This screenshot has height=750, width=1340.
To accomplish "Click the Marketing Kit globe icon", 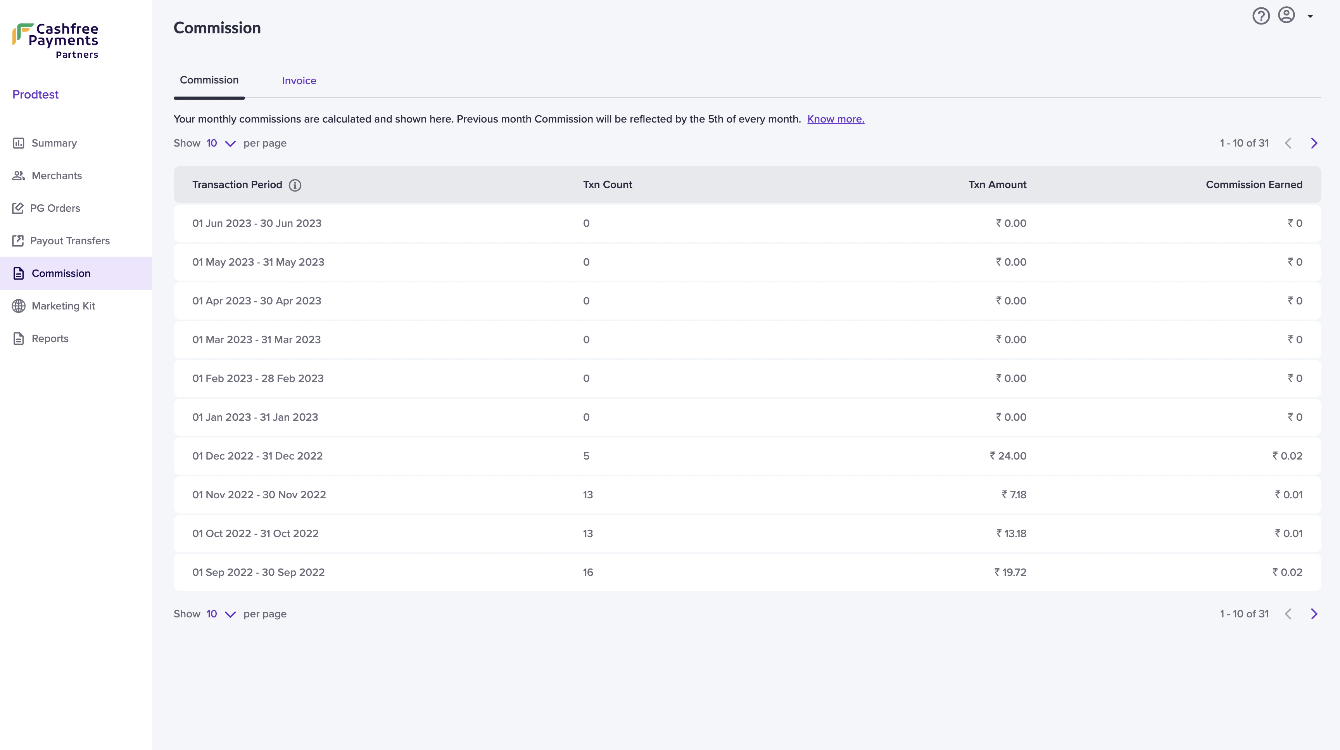I will pos(19,306).
